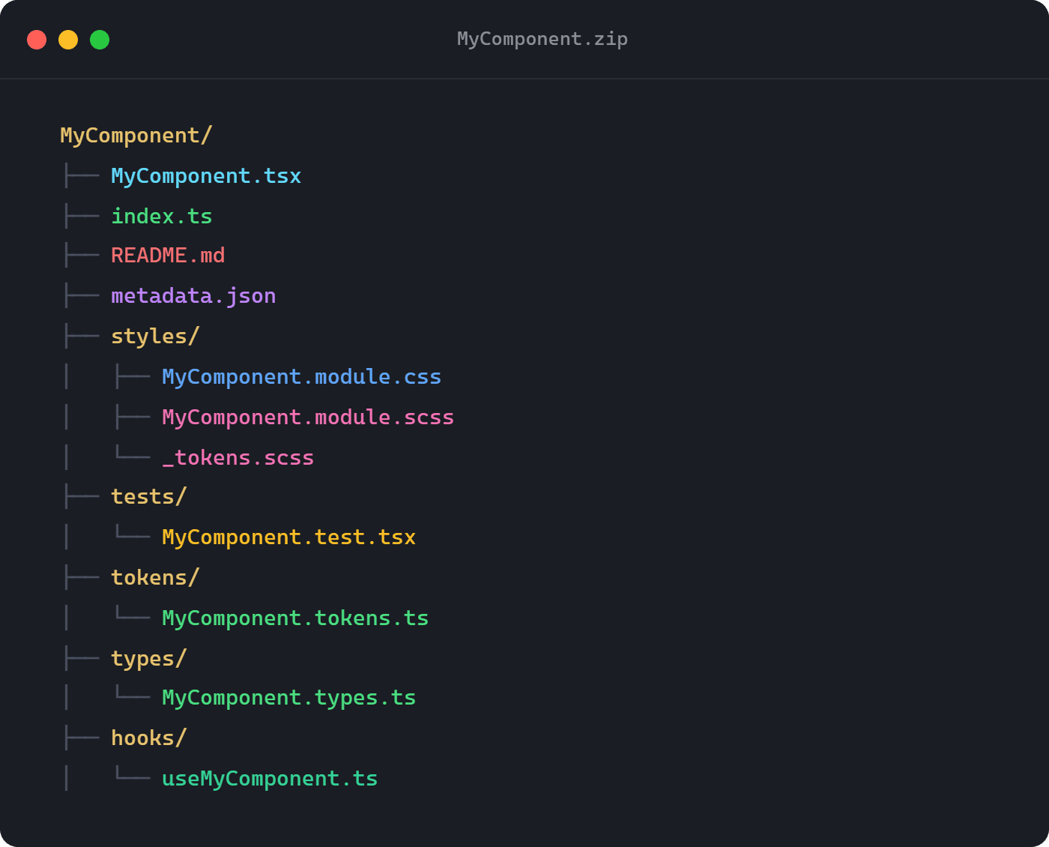Select the MyComponent.tsx file
This screenshot has width=1049, height=847.
[206, 175]
